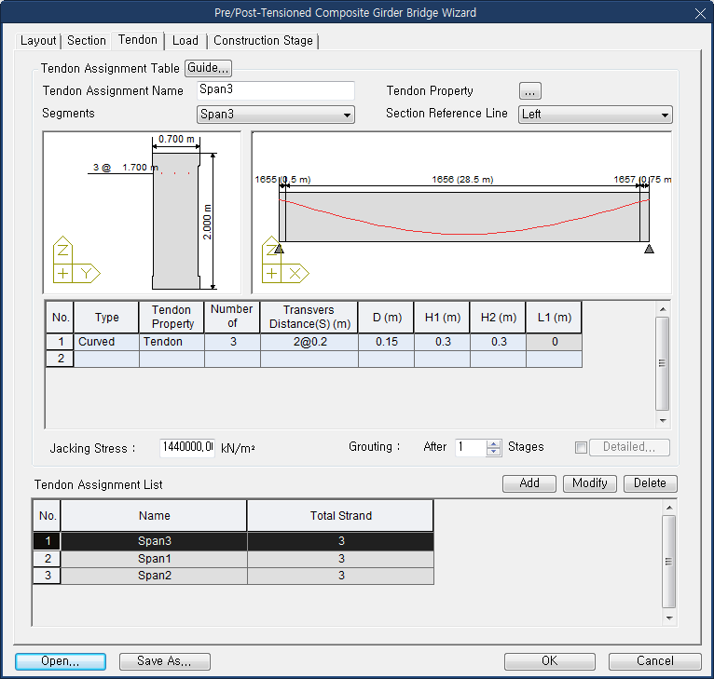The width and height of the screenshot is (714, 679).
Task: Select Span2 row in Tendon Assignment List
Action: [x=155, y=576]
